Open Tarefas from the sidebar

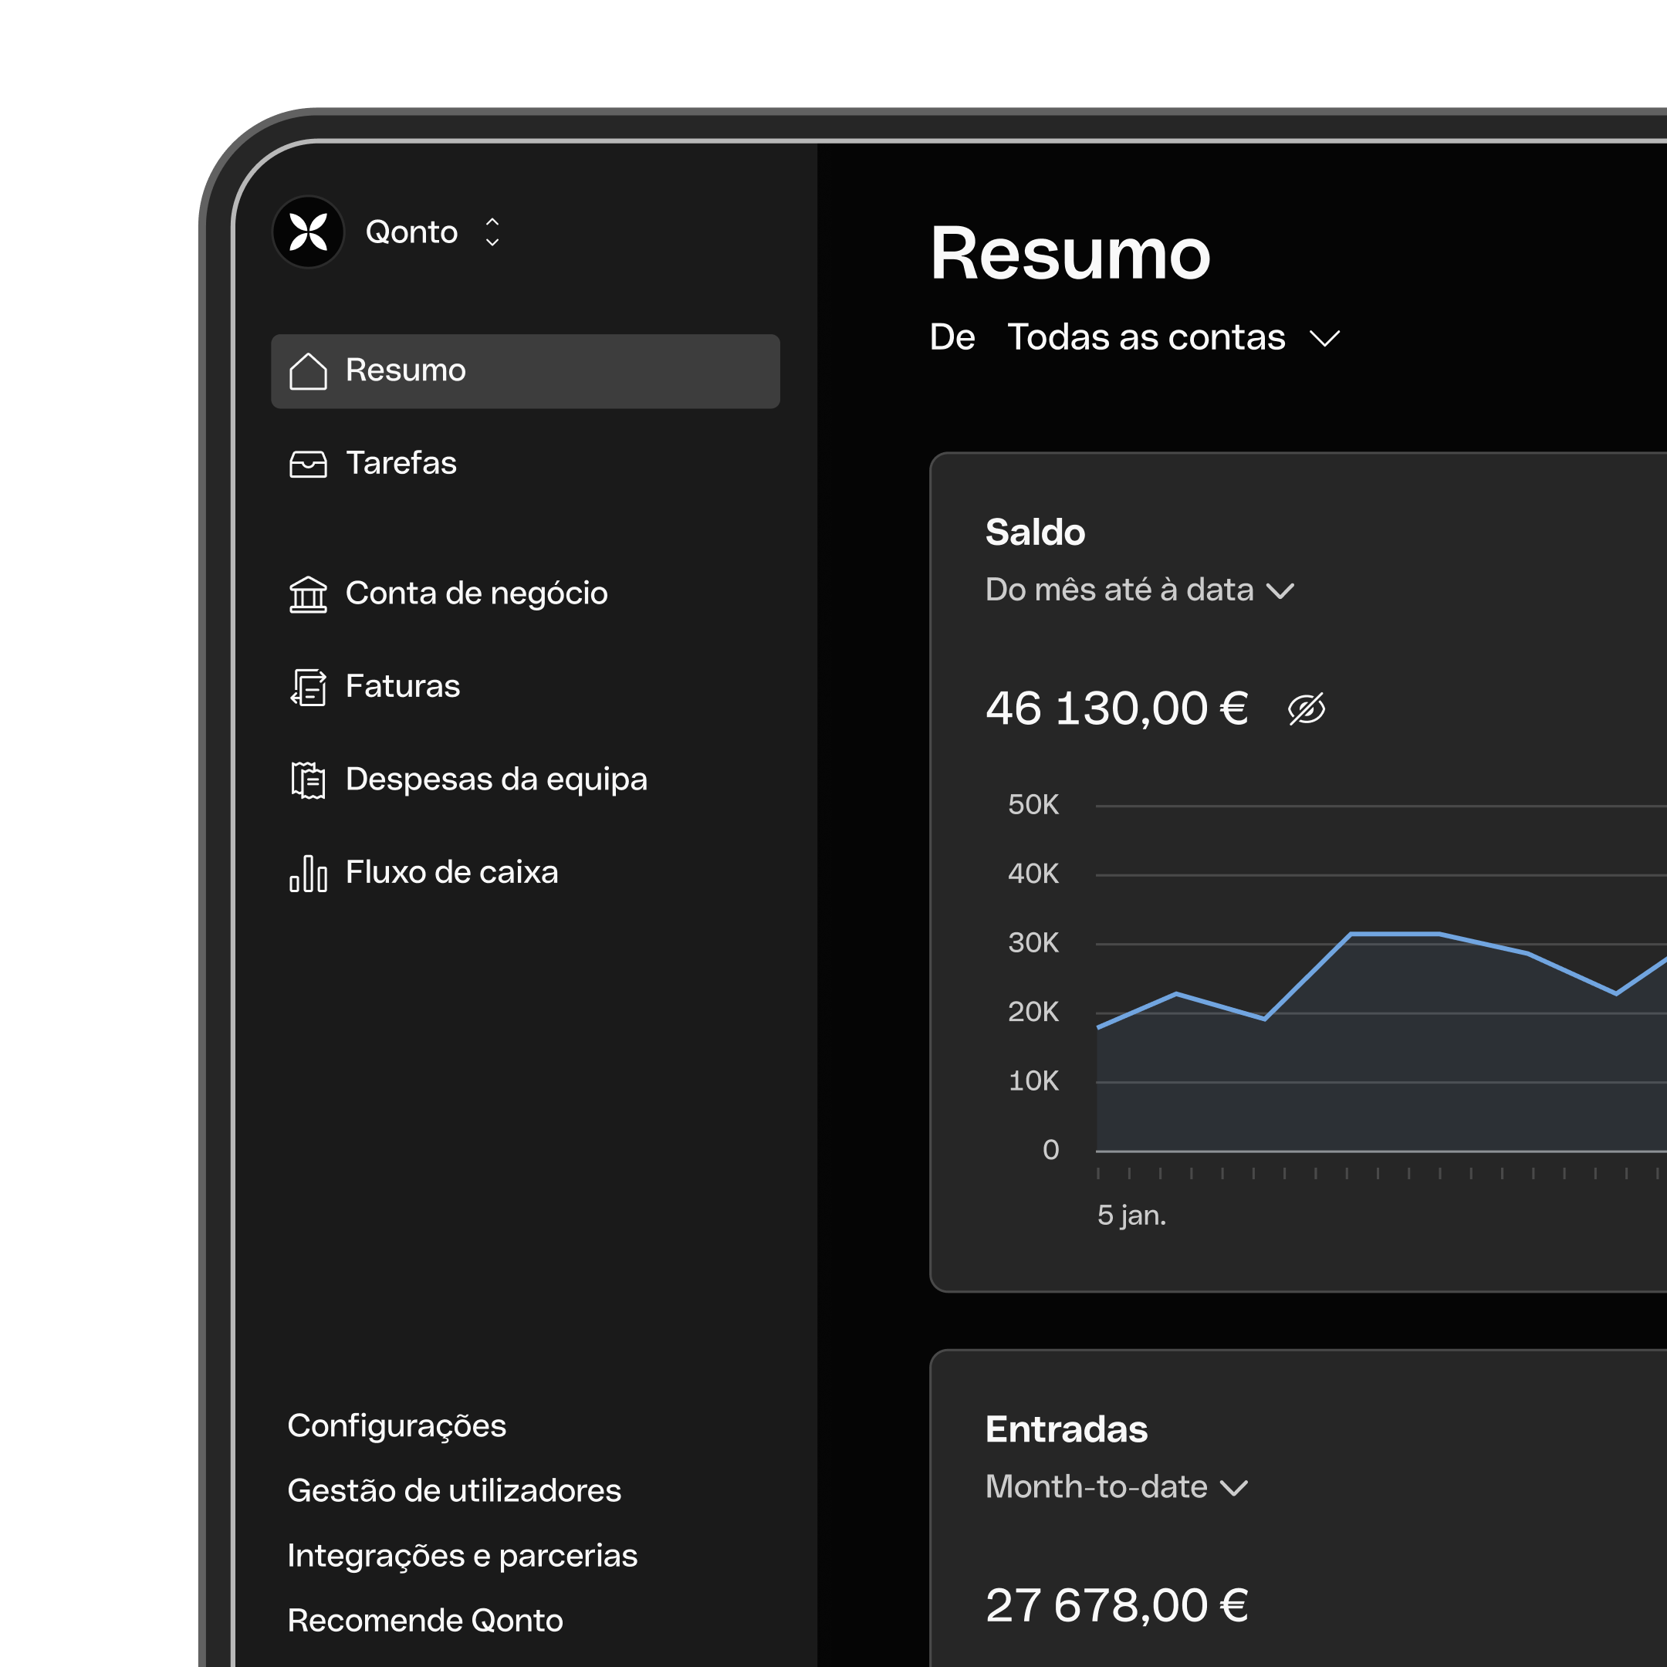[401, 463]
